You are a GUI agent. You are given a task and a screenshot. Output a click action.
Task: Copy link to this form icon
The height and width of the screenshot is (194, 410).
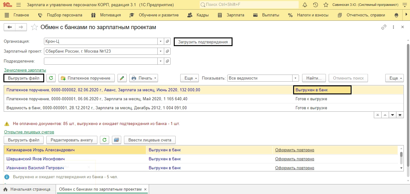(384, 27)
